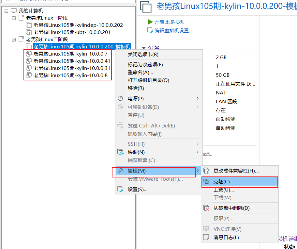Viewport: 297px width, 249px height.
Task: Click the wrench icon beside 管理(M)
Action: [x=120, y=171]
